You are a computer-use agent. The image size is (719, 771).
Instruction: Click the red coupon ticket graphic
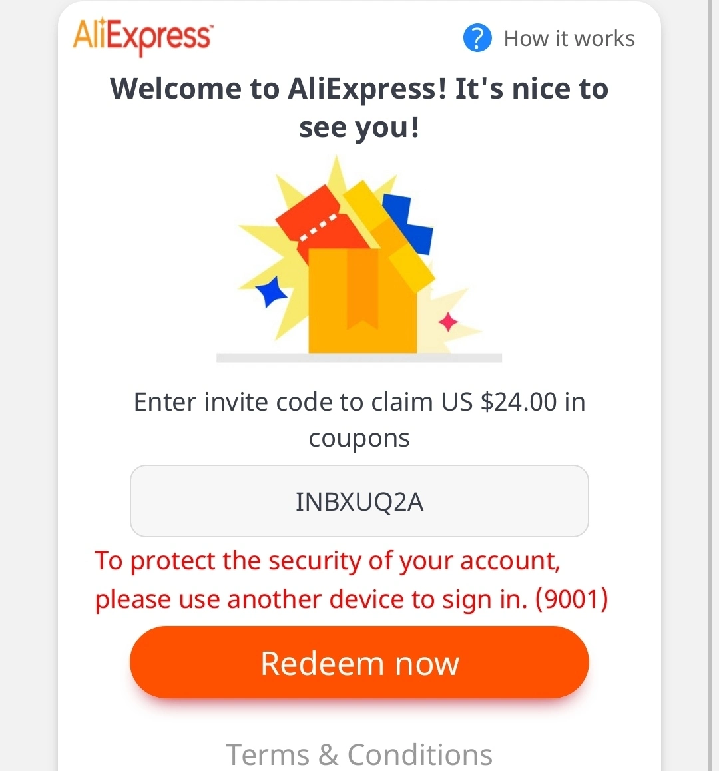pyautogui.click(x=321, y=222)
